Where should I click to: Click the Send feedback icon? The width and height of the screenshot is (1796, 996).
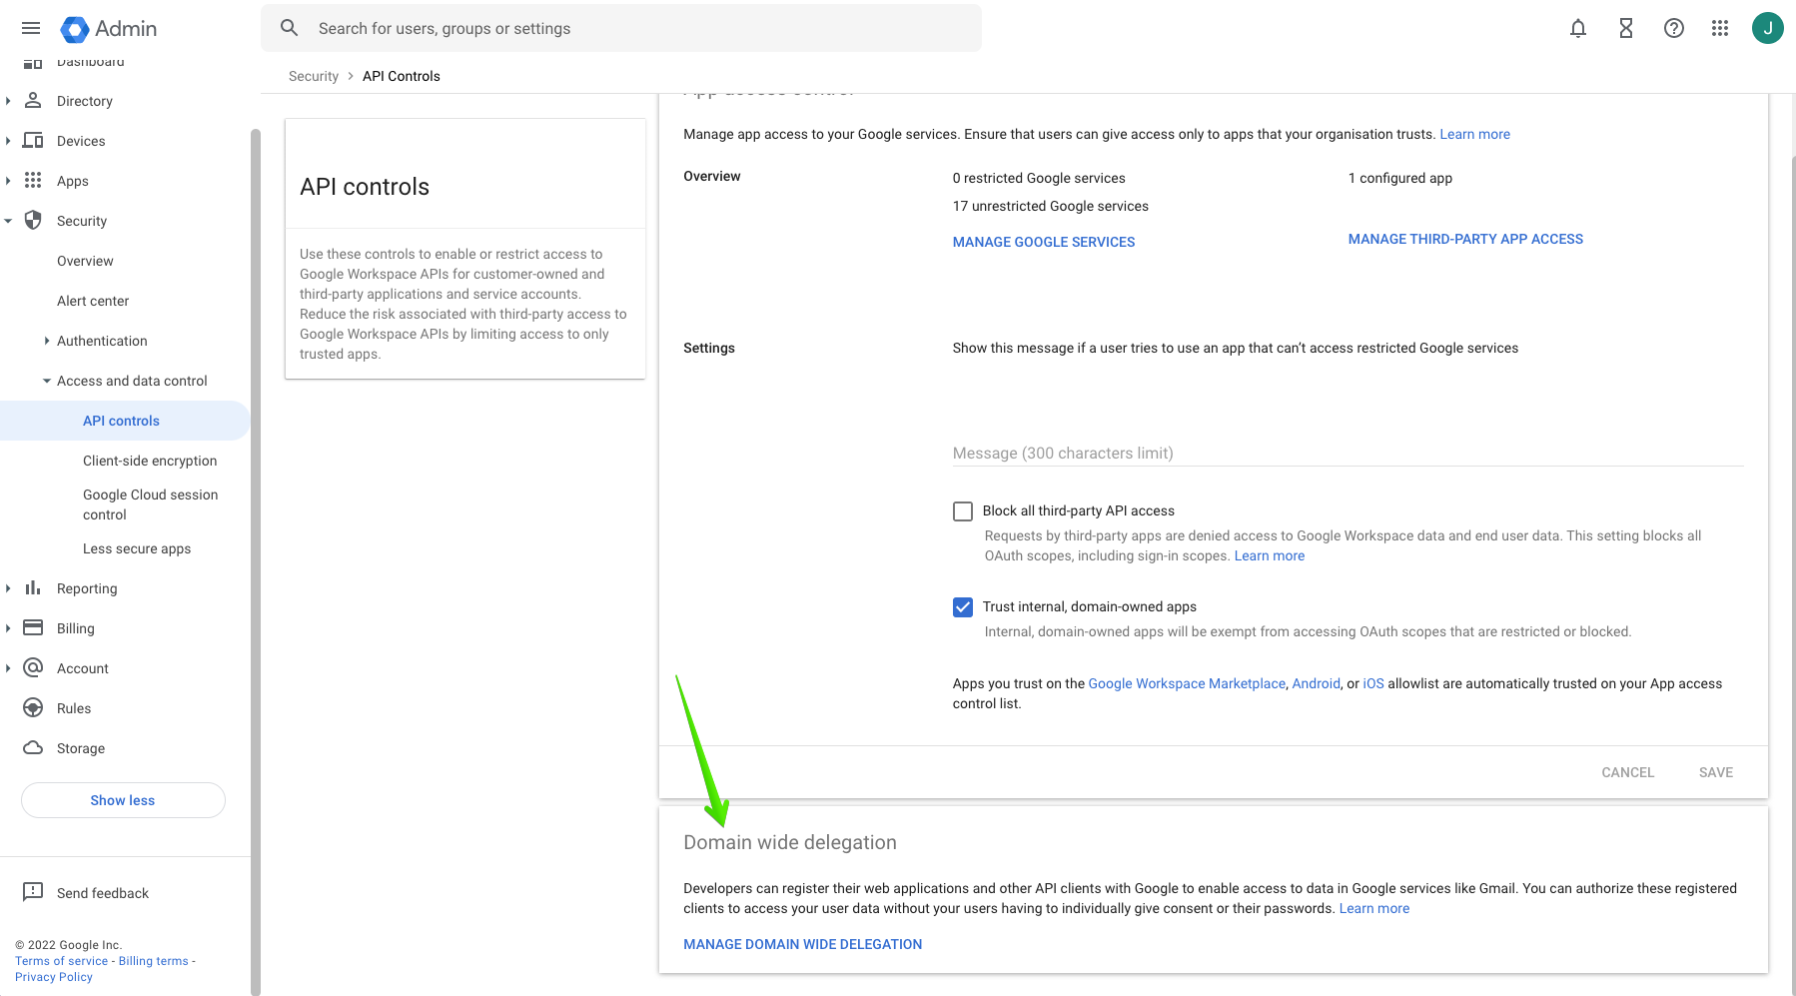(x=33, y=891)
